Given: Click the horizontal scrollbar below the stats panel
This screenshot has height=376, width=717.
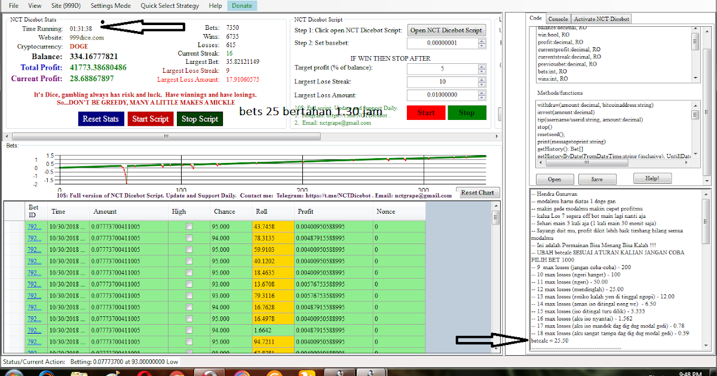Looking at the screenshot, I should pyautogui.click(x=164, y=137).
